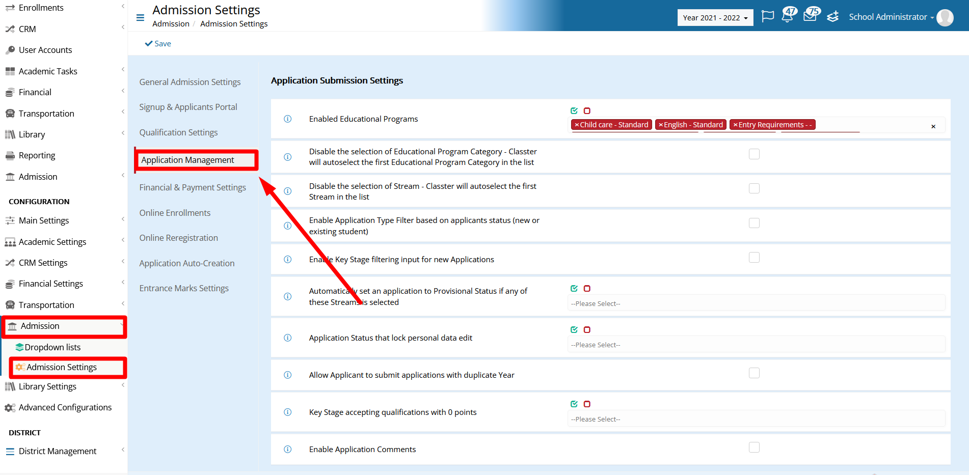Expand Main Settings in Configuration
Viewport: 969px width, 475px height.
coord(64,220)
